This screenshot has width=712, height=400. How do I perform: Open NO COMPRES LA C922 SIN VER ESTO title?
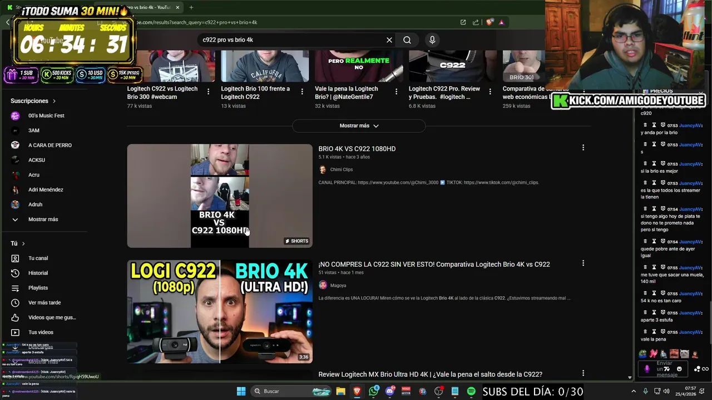tap(434, 264)
